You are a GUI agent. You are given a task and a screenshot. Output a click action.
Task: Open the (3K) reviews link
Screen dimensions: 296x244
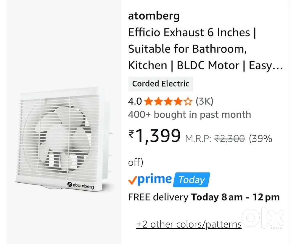[x=204, y=101]
